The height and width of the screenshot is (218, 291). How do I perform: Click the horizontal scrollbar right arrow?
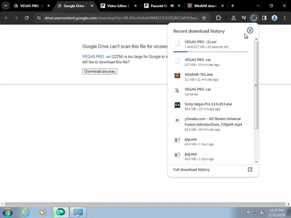click(289, 204)
